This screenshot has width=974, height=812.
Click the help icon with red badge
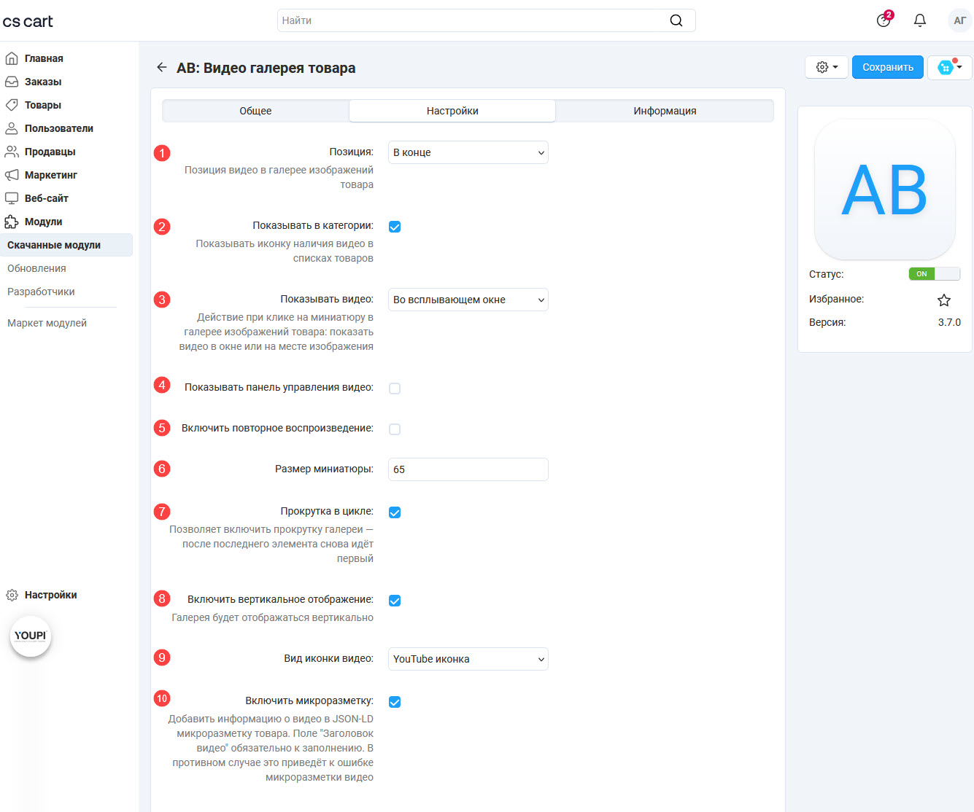[884, 20]
